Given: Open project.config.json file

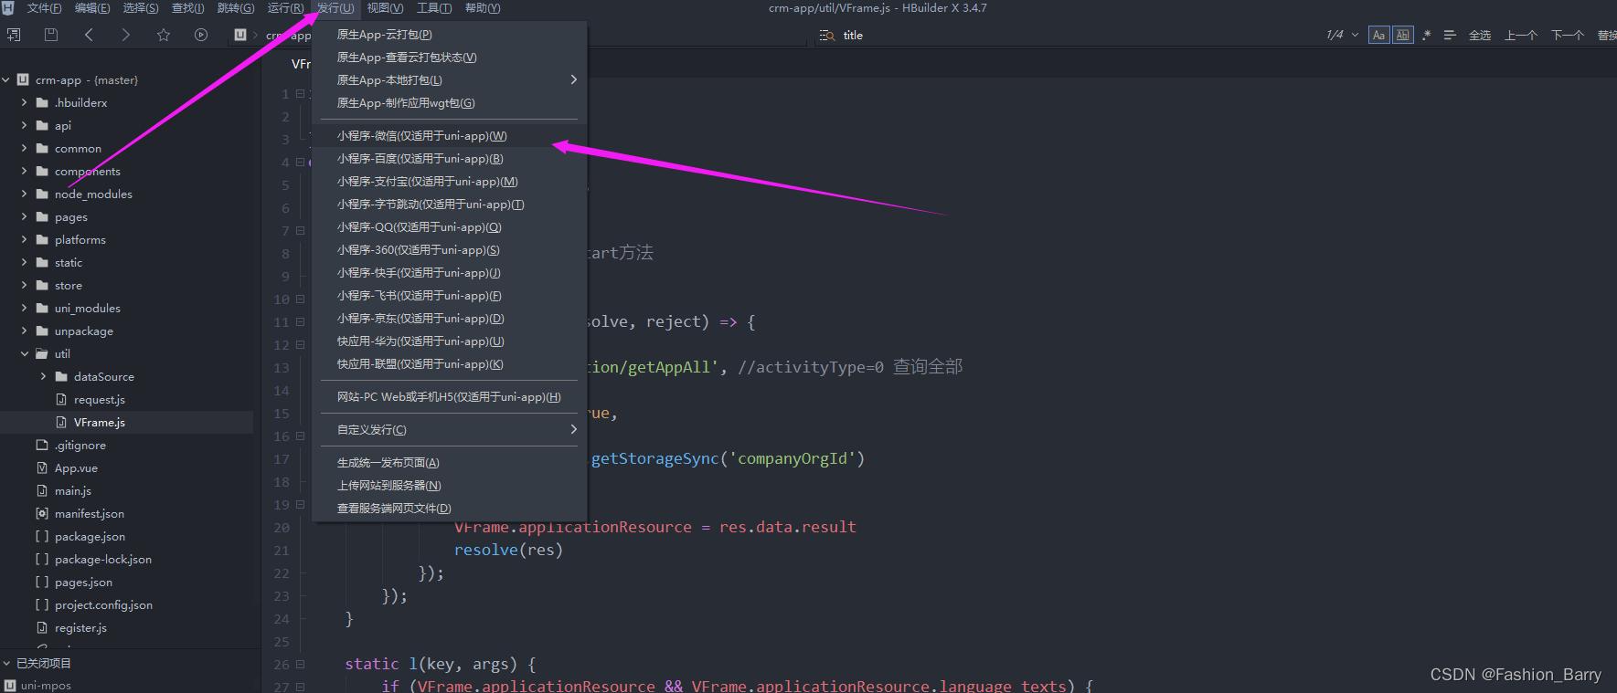Looking at the screenshot, I should (103, 604).
